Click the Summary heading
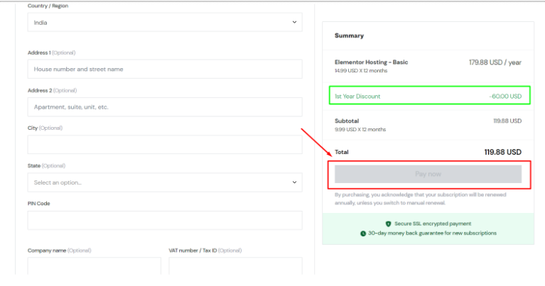The image size is (545, 286). [349, 35]
